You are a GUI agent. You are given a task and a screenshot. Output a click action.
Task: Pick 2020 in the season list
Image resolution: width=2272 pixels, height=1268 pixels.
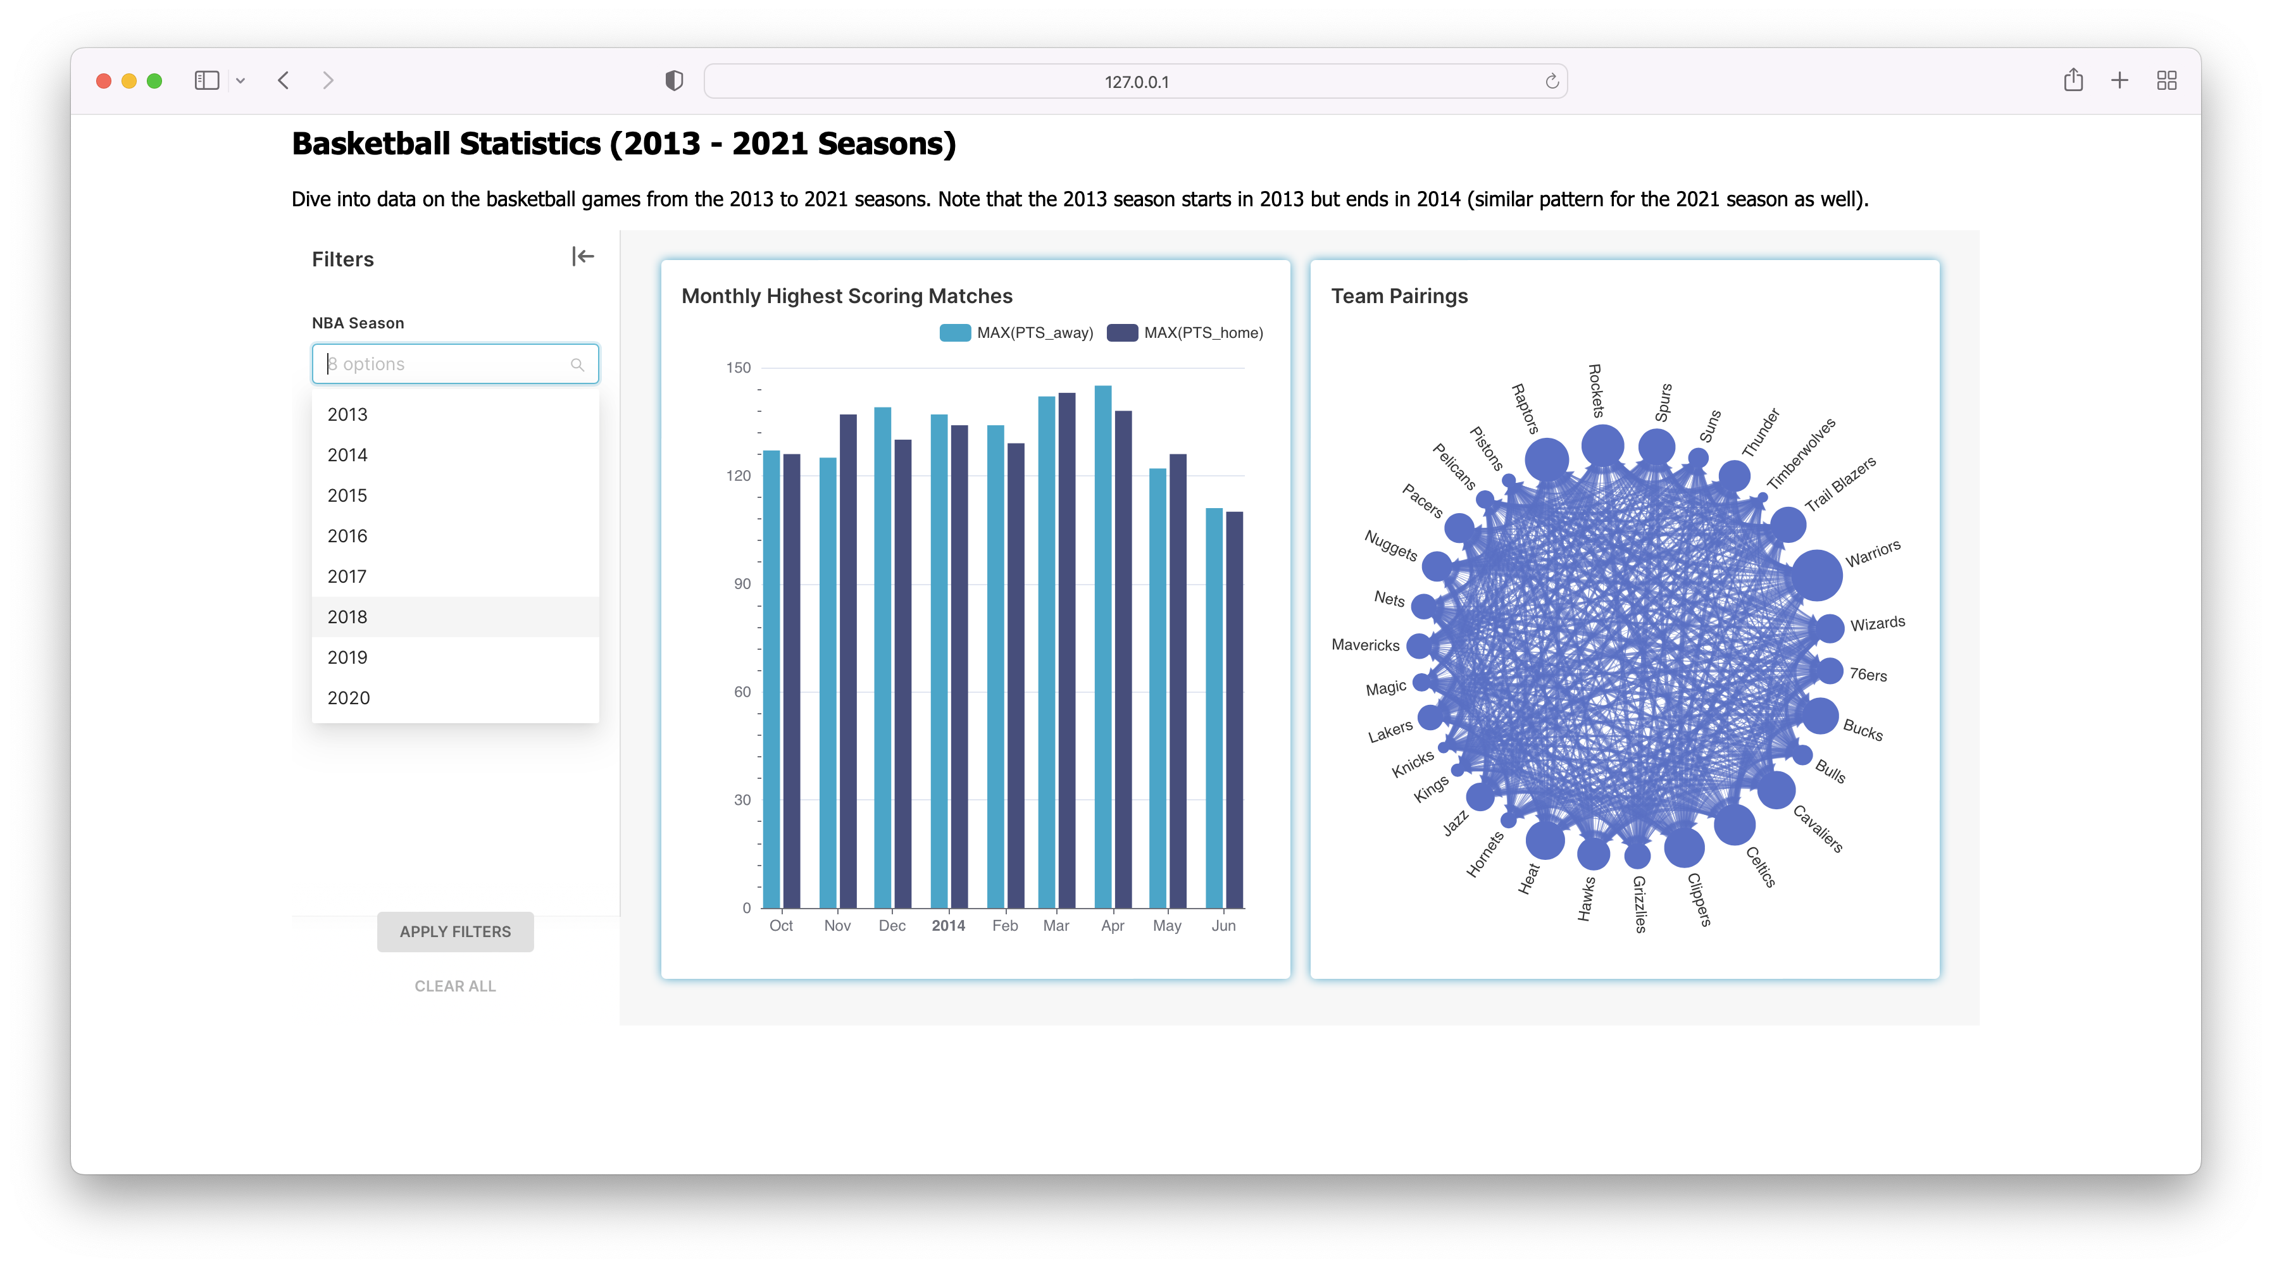(348, 699)
